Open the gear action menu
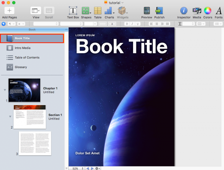Image resolution: width=224 pixels, height=170 pixels. [98, 168]
